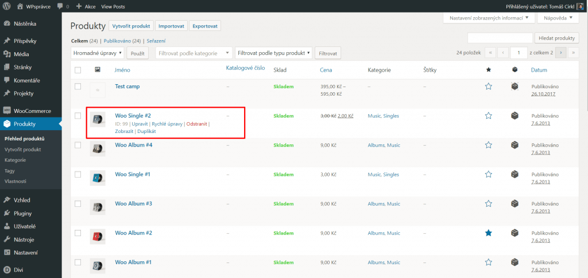Viewport: 588px width, 278px height.
Task: Toggle featured star for Test camp
Action: tap(488, 87)
